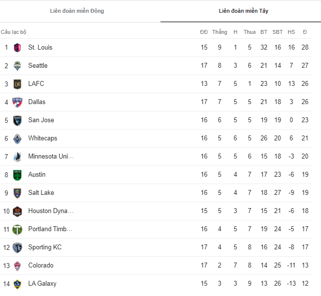321x296 pixels.
Task: Click the LA Galaxy crest
Action: 18,284
